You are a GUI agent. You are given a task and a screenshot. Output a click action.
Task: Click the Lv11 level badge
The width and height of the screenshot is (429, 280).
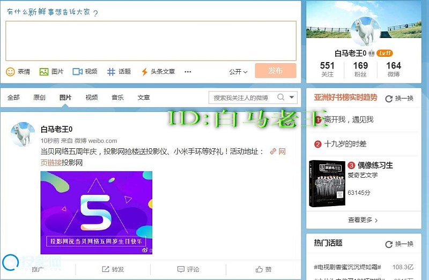384,53
